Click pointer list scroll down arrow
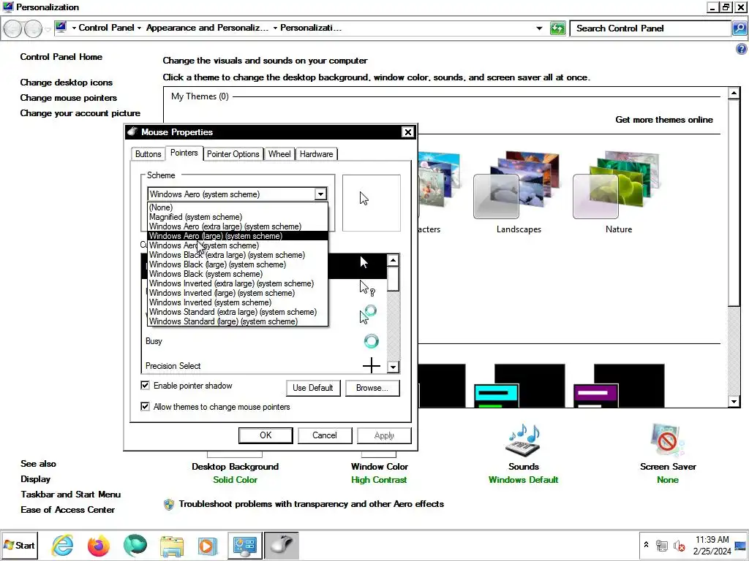This screenshot has height=561, width=749. [x=393, y=367]
